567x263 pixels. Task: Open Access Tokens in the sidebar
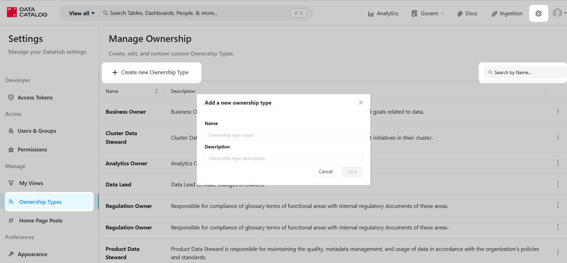click(x=35, y=98)
